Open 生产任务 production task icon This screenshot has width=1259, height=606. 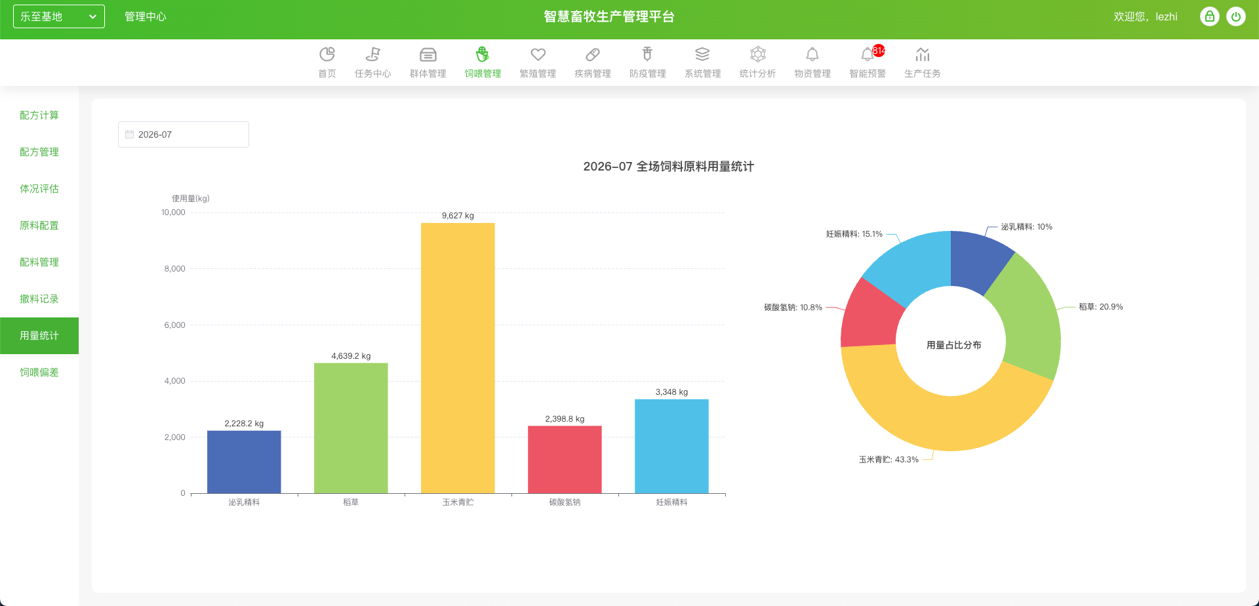[923, 54]
